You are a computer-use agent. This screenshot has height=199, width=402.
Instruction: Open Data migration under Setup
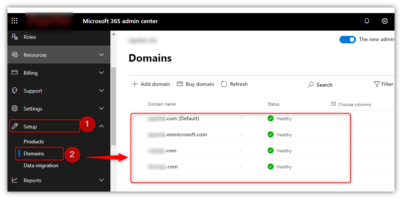click(x=41, y=165)
